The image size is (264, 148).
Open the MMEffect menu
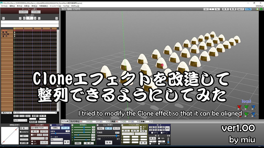[x=259, y=6]
